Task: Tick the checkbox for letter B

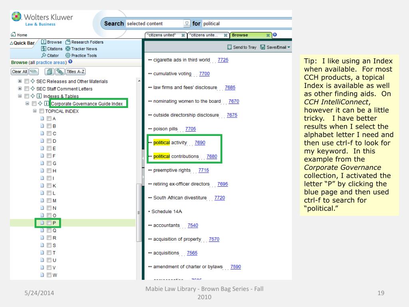Action: pyautogui.click(x=49, y=126)
